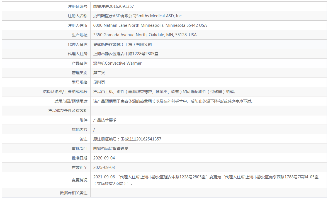Click the 有效期至 label
328x199 pixels.
[x=79, y=168]
